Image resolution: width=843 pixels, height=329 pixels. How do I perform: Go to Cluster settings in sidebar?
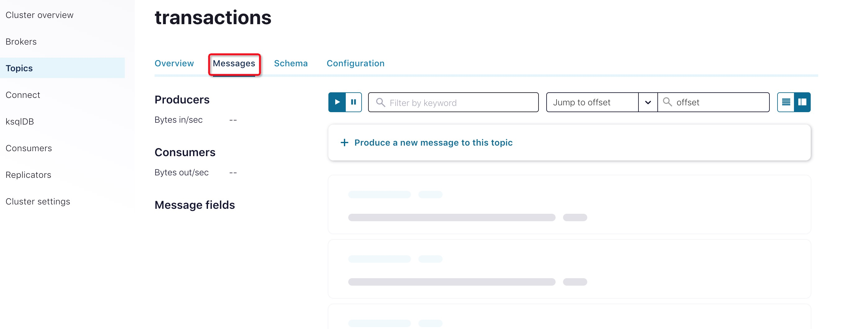point(38,201)
